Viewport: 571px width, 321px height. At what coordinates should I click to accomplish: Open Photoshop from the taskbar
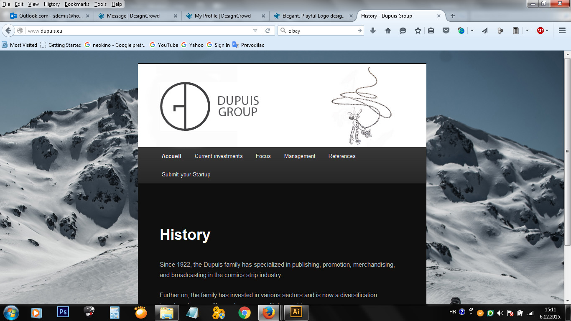click(63, 312)
